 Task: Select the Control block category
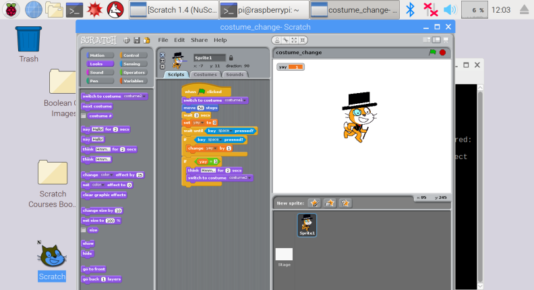(x=133, y=55)
